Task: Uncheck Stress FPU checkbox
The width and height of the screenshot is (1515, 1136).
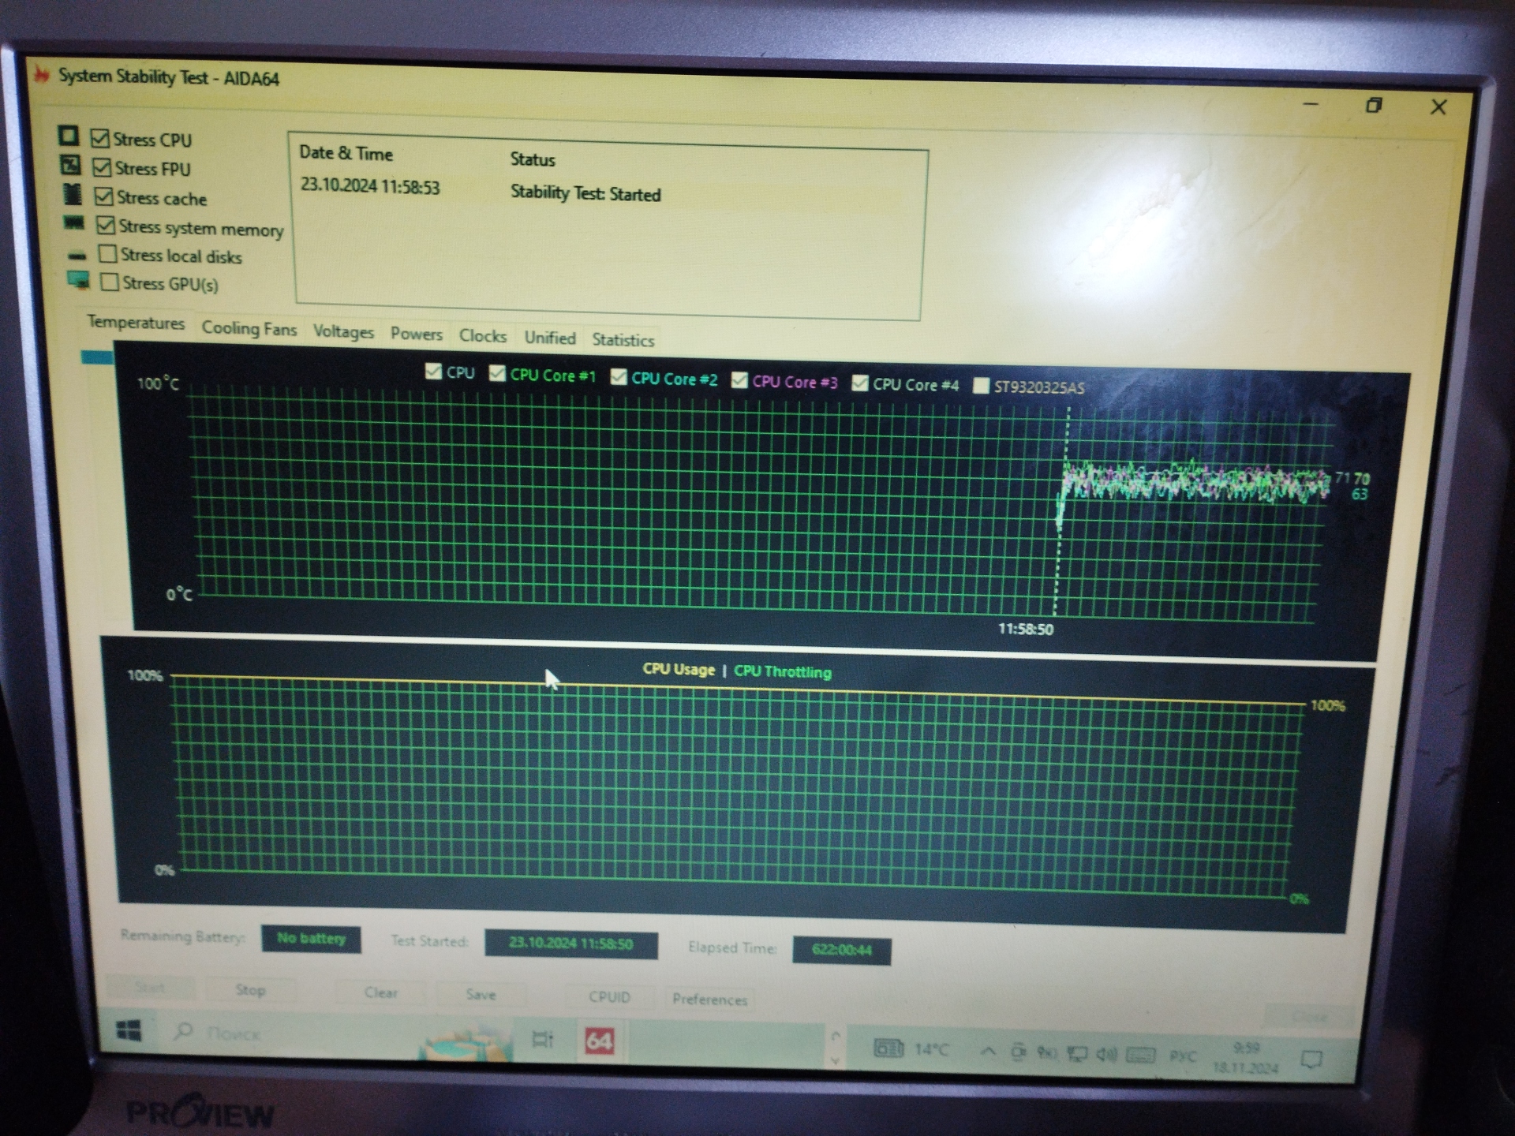Action: point(102,167)
